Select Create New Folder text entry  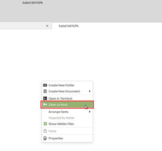click(x=61, y=85)
